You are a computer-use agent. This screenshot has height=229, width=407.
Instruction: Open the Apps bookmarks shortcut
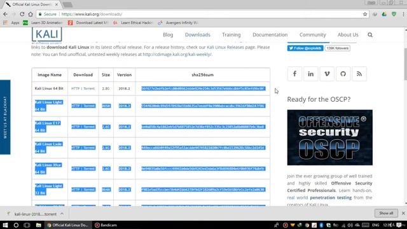11,23
